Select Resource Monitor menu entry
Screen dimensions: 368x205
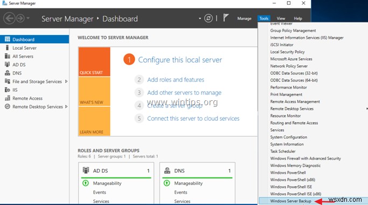tap(286, 115)
